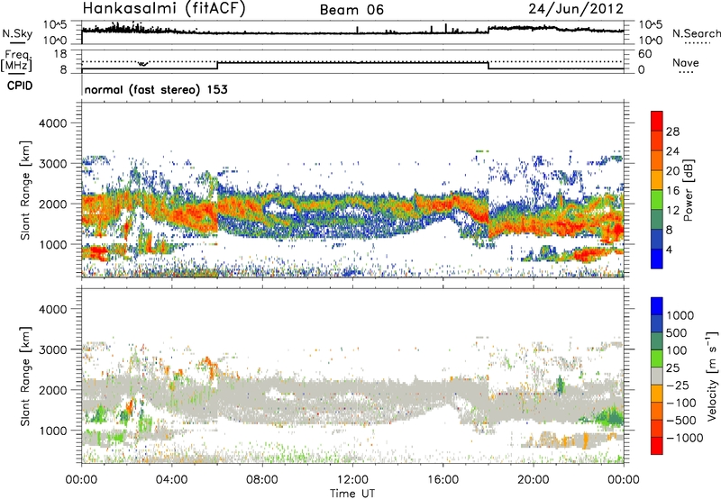
Task: Click the 'Freq. [MHz]' axis label
Action: [x=16, y=61]
